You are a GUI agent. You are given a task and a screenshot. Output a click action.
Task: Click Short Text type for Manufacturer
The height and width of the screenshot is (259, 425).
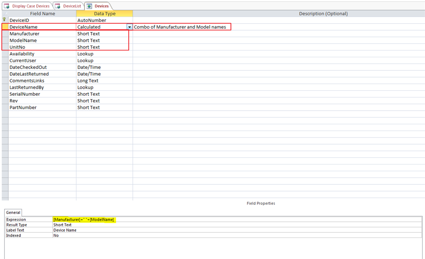tap(104, 34)
